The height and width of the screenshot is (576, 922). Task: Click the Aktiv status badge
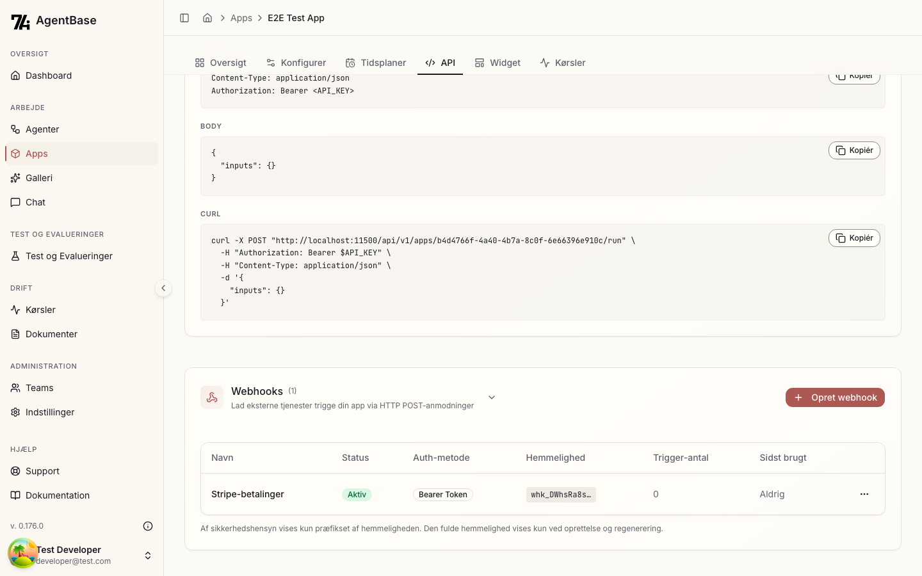pos(357,495)
